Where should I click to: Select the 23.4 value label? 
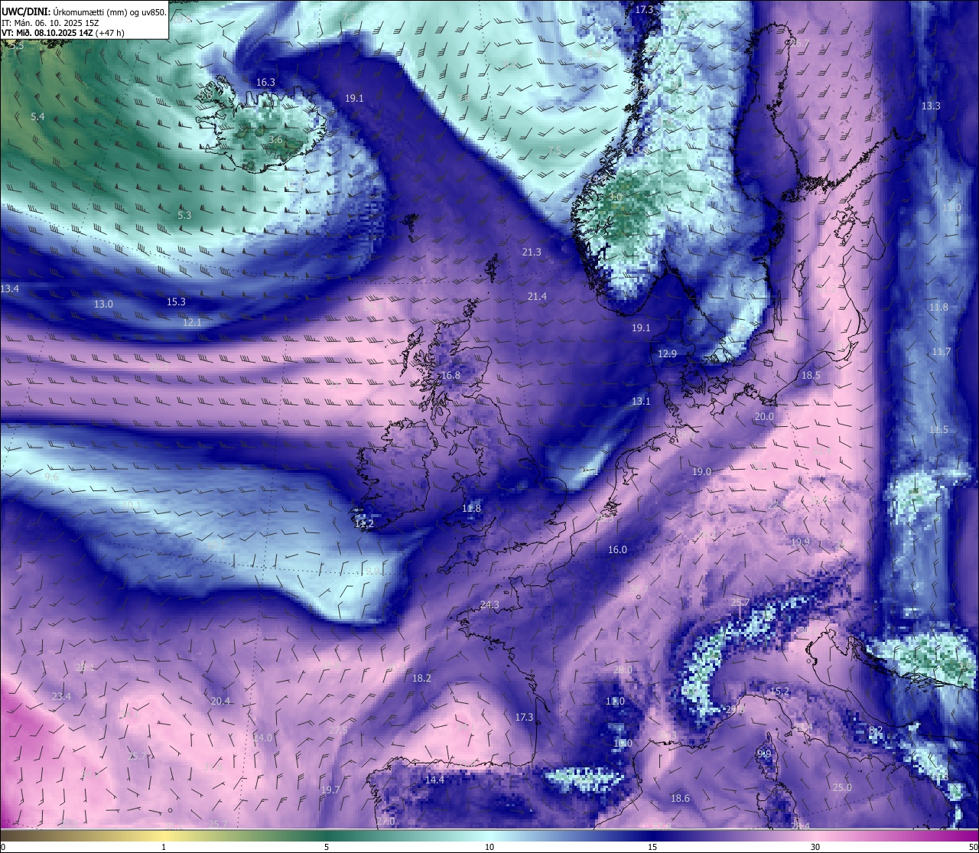click(61, 696)
